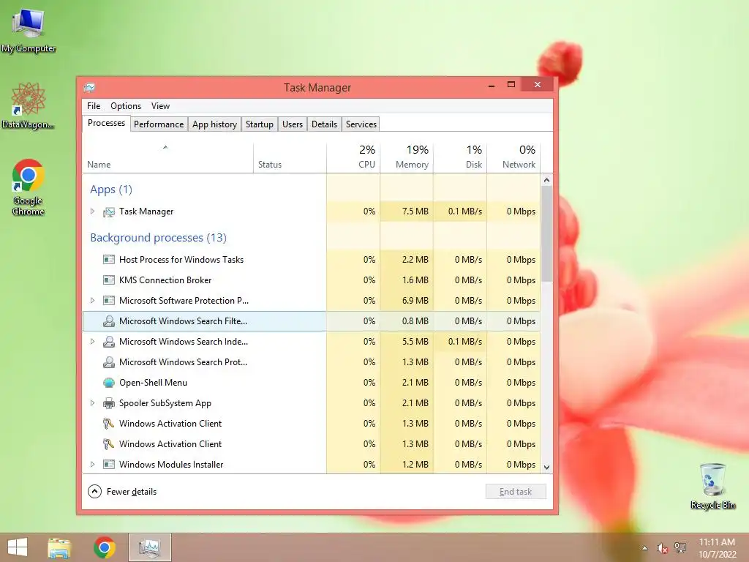Sort processes by Name column
The height and width of the screenshot is (562, 749).
168,158
